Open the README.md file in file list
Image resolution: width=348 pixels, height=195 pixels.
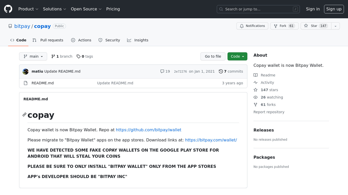[x=43, y=83]
